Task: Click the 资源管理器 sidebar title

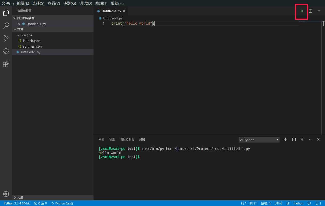Action: [x=24, y=11]
